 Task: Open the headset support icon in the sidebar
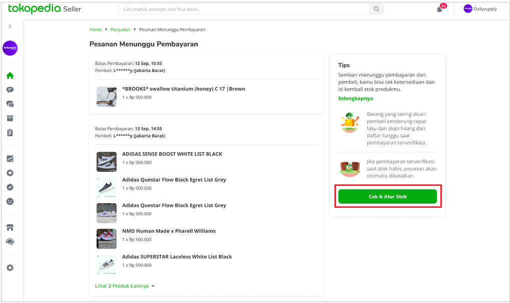pos(10,242)
